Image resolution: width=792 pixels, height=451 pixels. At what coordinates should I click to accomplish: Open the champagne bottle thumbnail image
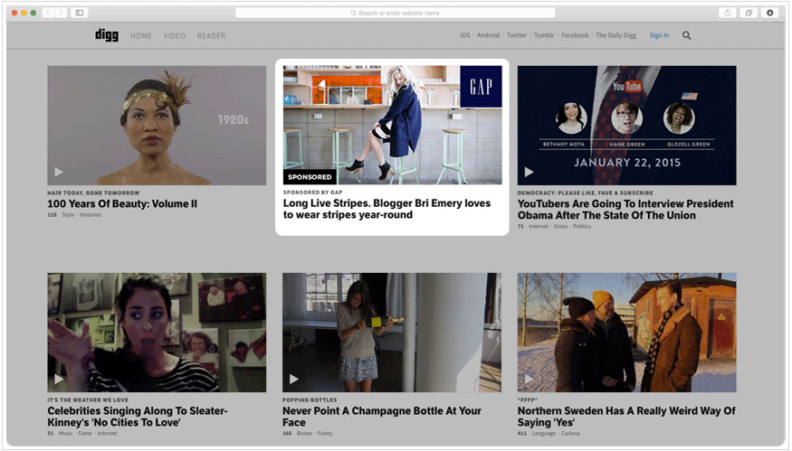point(392,333)
